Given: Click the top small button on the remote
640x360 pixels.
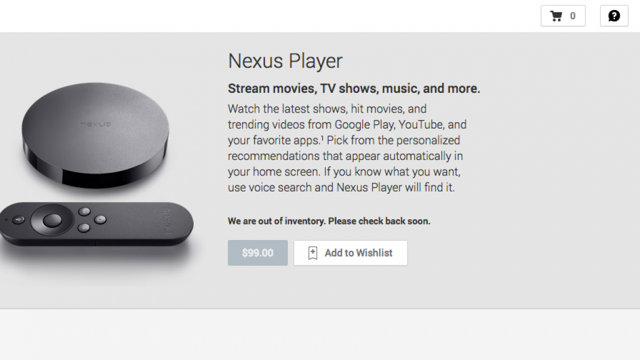Looking at the screenshot, I should coord(84,211).
